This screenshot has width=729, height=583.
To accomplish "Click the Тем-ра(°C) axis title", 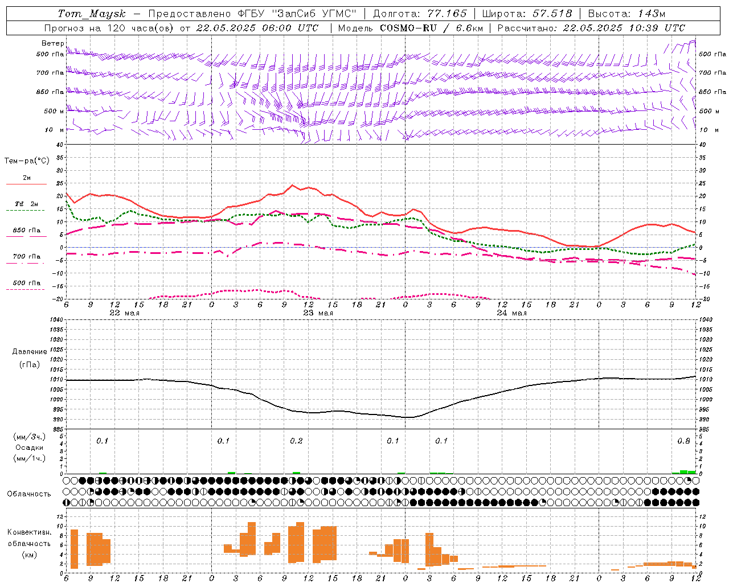I will (x=27, y=161).
